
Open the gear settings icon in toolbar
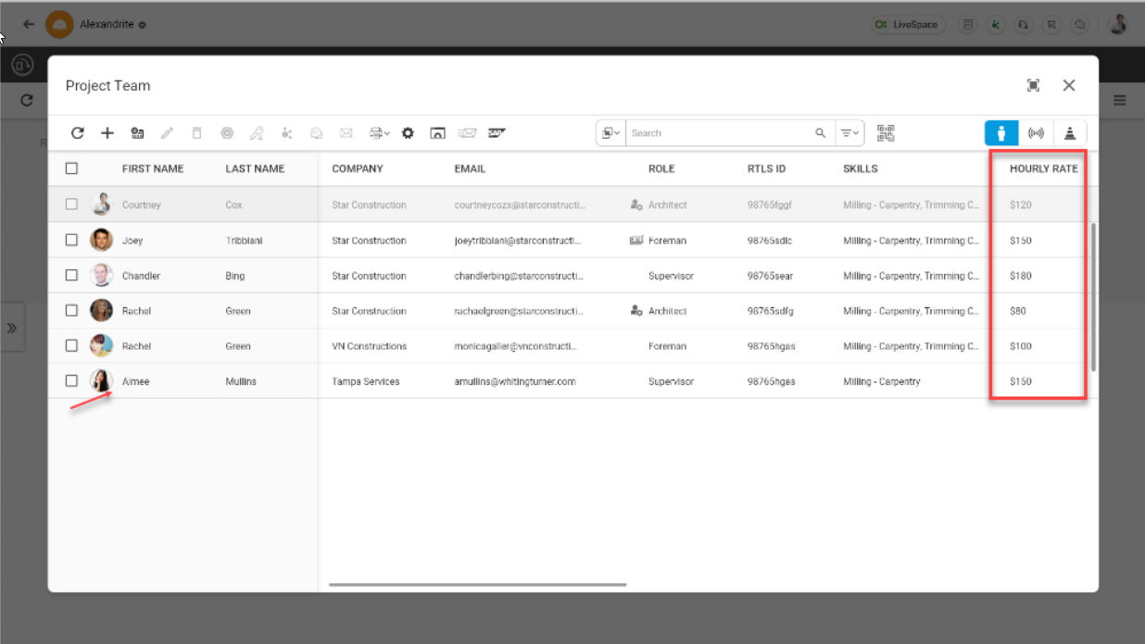pyautogui.click(x=408, y=133)
